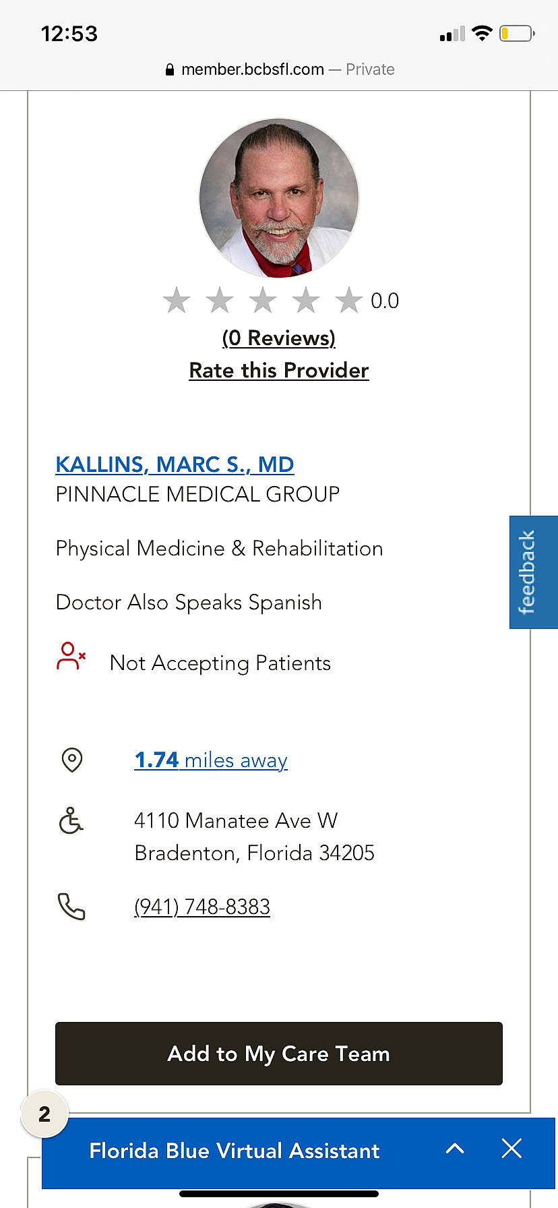Expand the Florida Blue Virtual Assistant chevron
The image size is (558, 1208).
[455, 1149]
